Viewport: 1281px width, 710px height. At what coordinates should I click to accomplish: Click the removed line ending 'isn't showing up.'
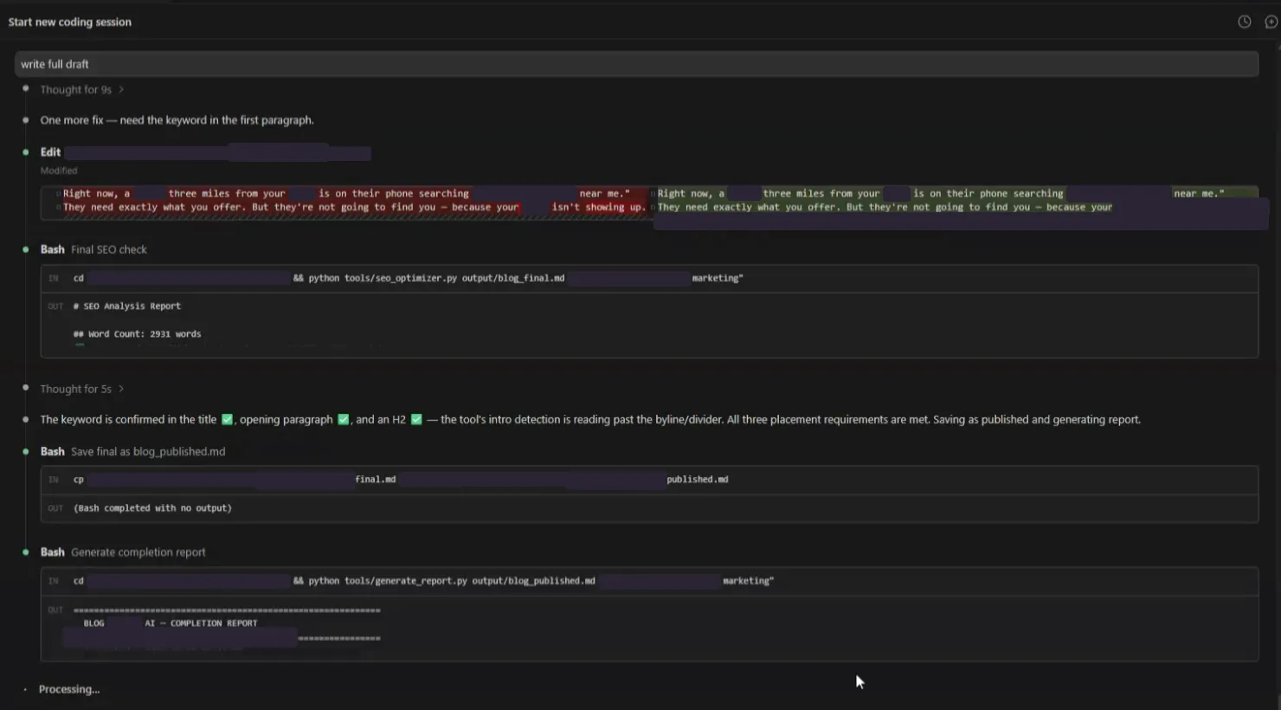click(354, 207)
